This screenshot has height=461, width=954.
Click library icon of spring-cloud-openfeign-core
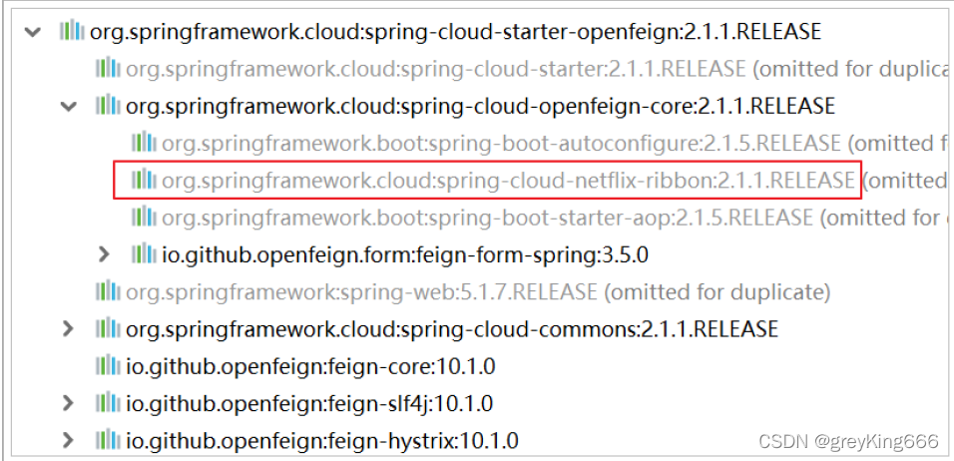108,106
